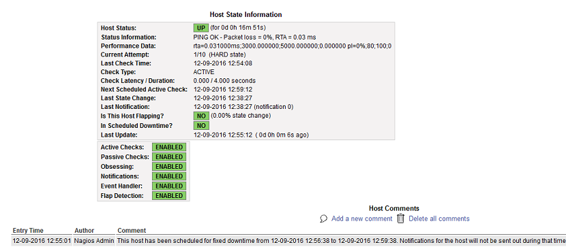The height and width of the screenshot is (247, 566).
Task: Click the Last Notification value with notification 0
Action: (x=243, y=107)
